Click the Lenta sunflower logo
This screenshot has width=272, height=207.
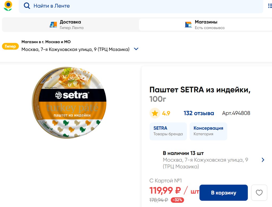point(8,6)
